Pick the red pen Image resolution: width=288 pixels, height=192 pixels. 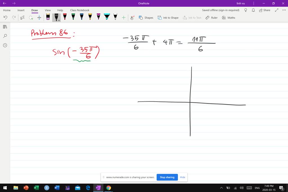pos(65,17)
